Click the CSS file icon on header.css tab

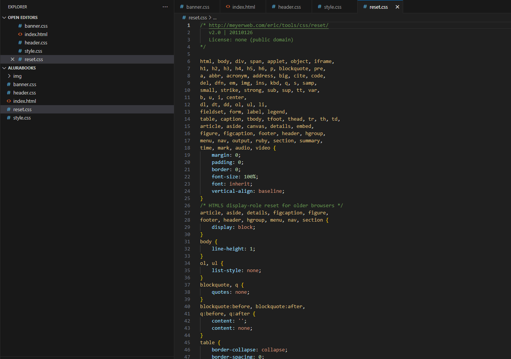coord(274,7)
